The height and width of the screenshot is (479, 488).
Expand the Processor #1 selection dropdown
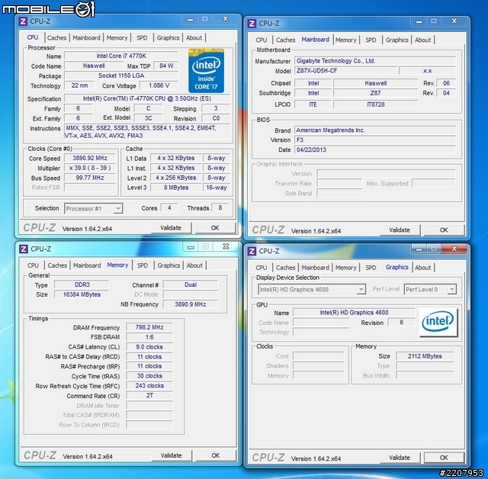click(94, 208)
